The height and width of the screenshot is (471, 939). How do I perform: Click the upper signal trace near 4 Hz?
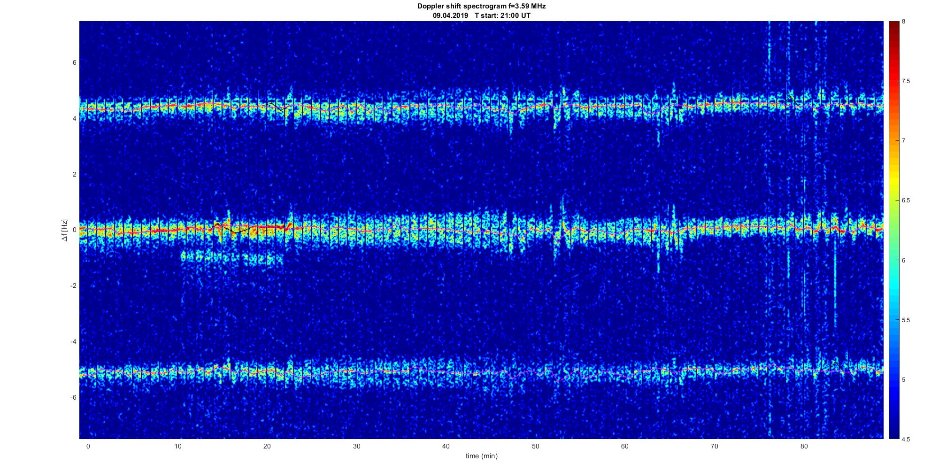click(x=481, y=107)
